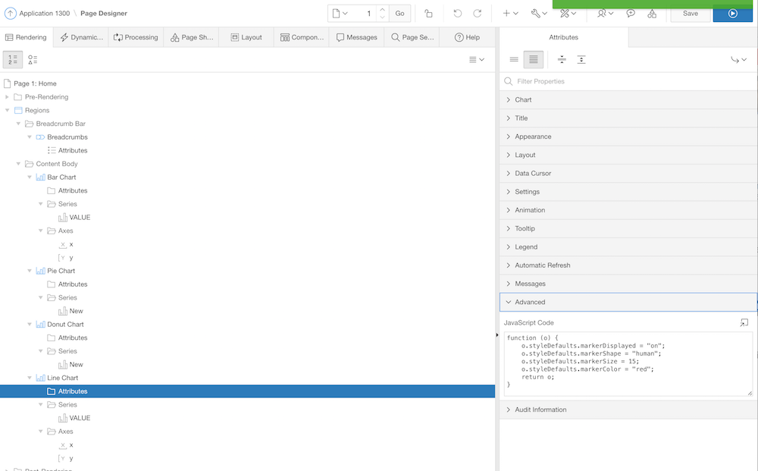Toggle tree order by processing sequence
The image size is (758, 471).
(x=12, y=58)
